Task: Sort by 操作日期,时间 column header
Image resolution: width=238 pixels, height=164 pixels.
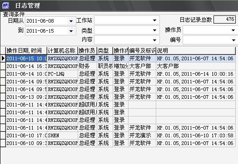Action: [26, 51]
